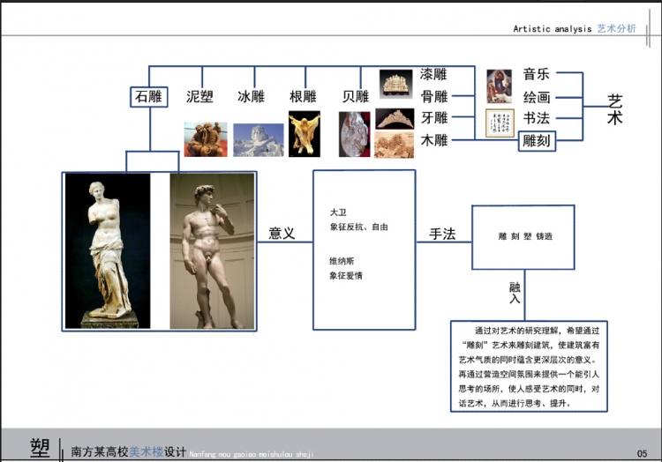Viewport: 662px width, 462px height.
Task: Click the 雕 刻 塑 铸造 text
Action: [525, 236]
